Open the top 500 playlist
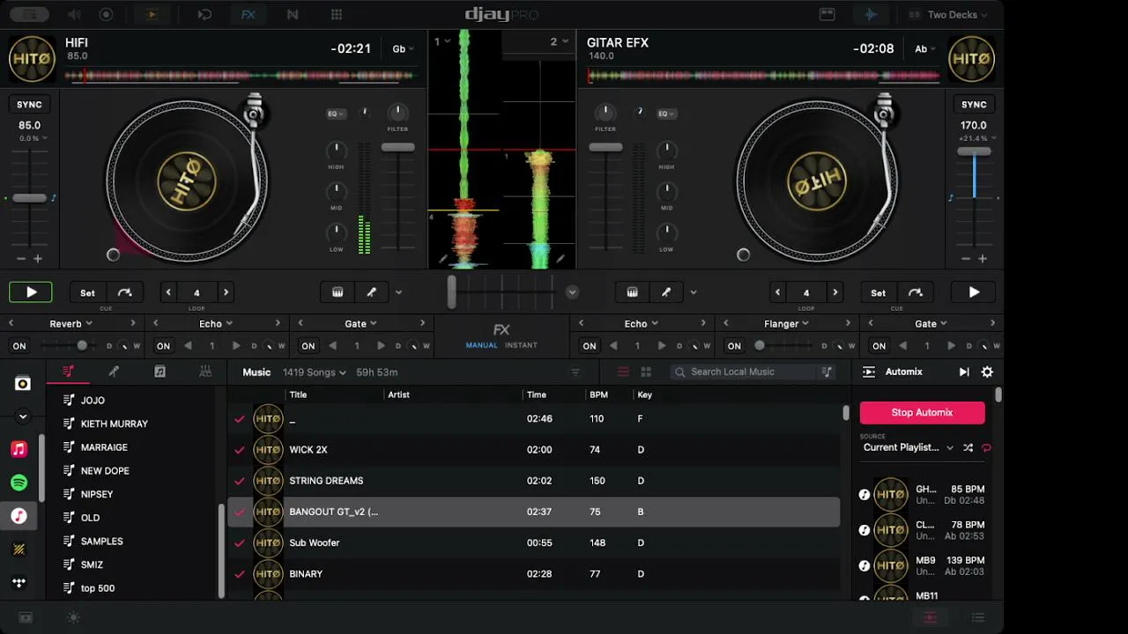1128x634 pixels. (x=98, y=588)
